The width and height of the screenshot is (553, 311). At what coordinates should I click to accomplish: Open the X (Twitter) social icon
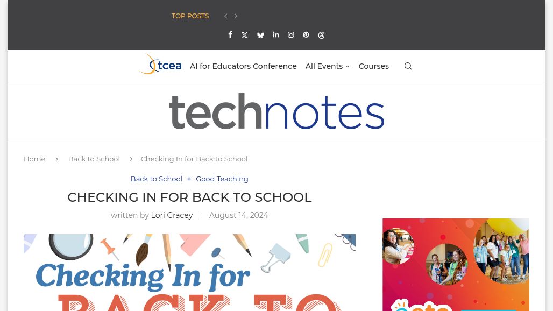click(x=245, y=35)
